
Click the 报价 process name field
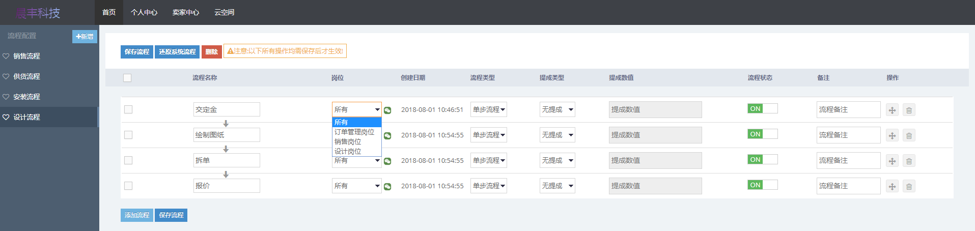tap(227, 186)
